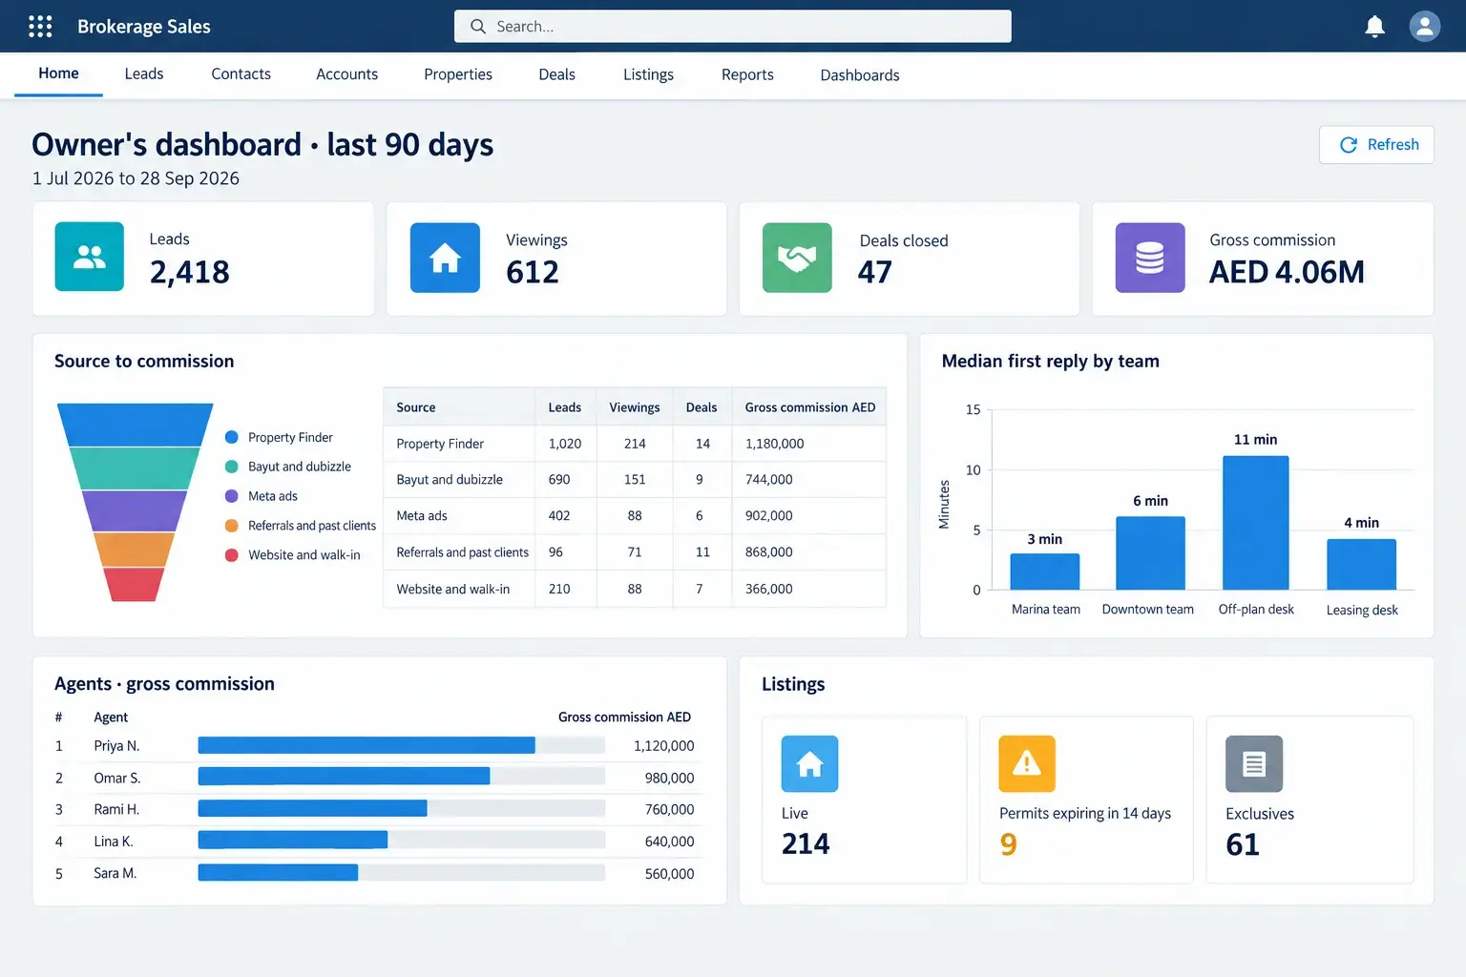Open the notifications bell
This screenshot has height=977, width=1466.
[1374, 26]
